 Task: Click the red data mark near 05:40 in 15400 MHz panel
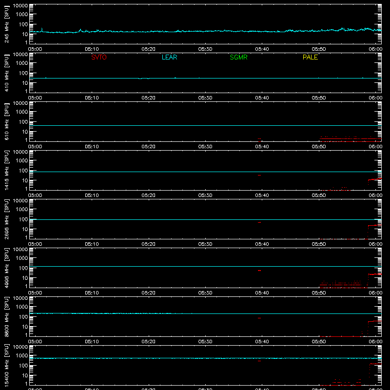click(x=259, y=361)
